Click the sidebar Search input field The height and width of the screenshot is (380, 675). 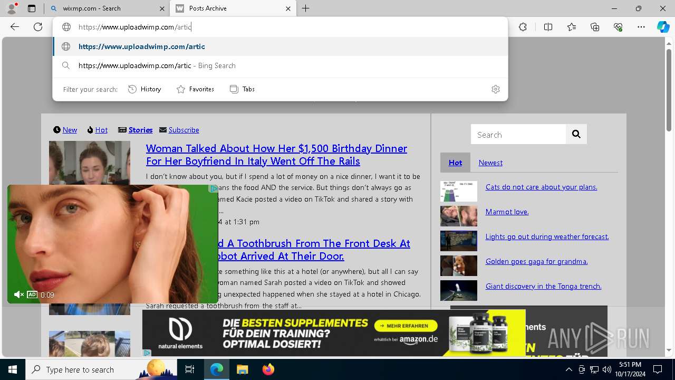click(x=518, y=135)
